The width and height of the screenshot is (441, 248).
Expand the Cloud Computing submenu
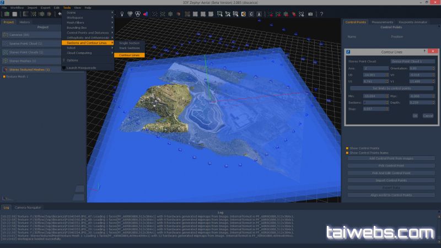point(87,53)
